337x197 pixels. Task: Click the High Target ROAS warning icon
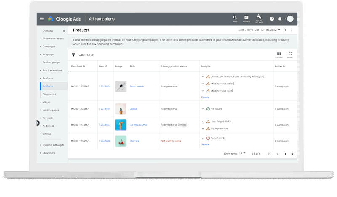click(208, 121)
